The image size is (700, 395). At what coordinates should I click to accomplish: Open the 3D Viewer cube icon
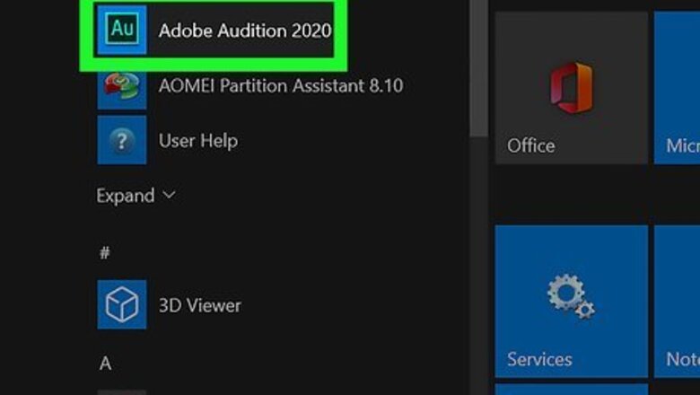[122, 304]
